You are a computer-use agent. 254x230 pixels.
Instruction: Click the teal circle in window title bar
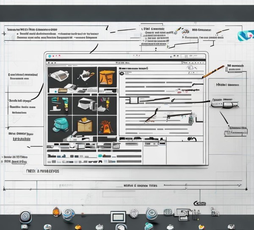pos(50,55)
